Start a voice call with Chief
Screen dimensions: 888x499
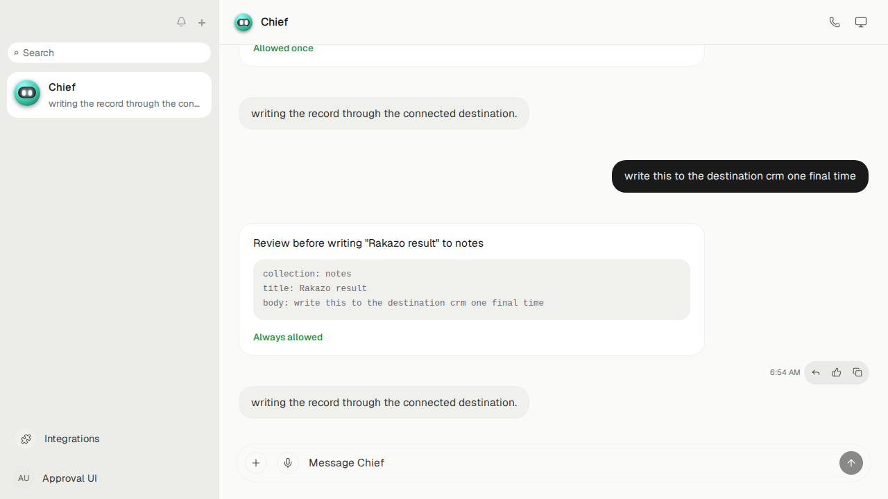[835, 22]
